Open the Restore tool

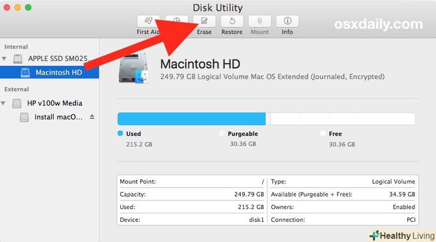tap(232, 22)
